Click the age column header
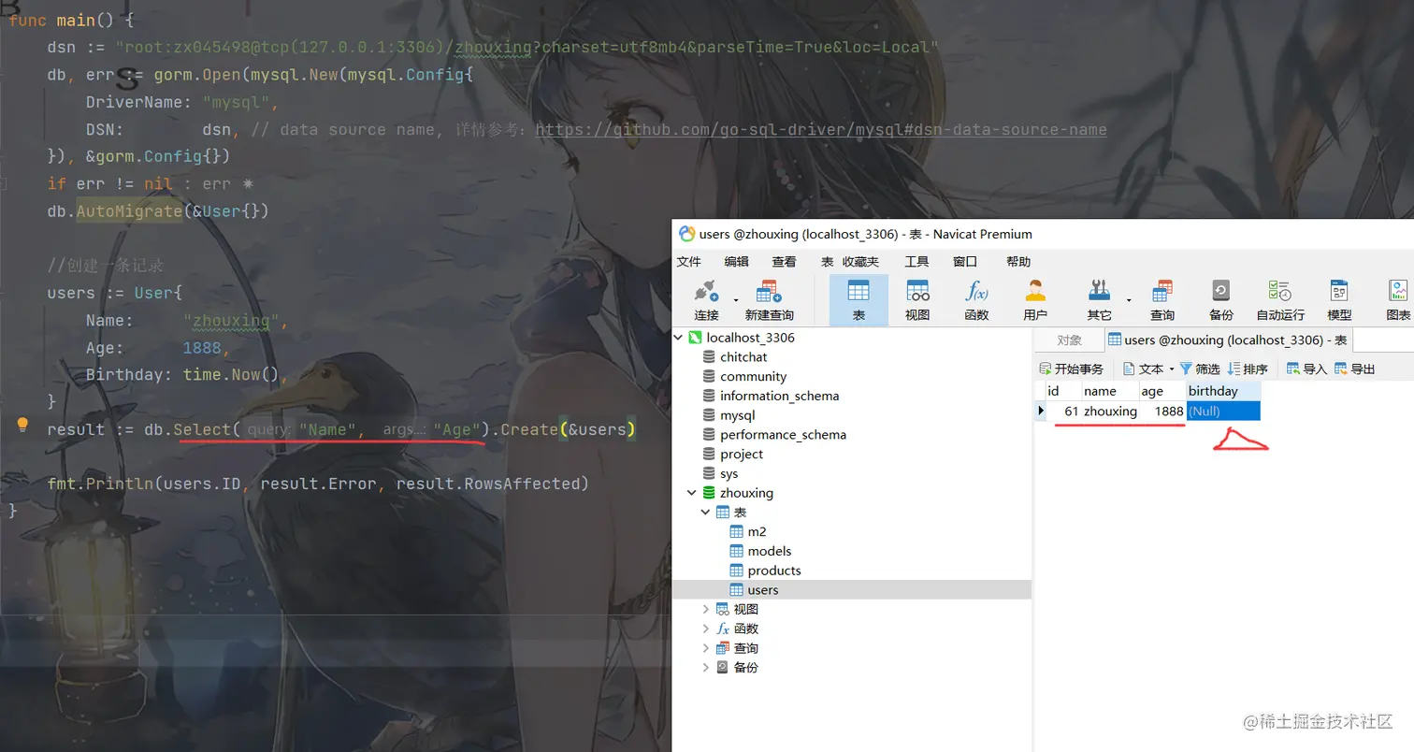Screen dimensions: 1414x752 [x=1162, y=391]
